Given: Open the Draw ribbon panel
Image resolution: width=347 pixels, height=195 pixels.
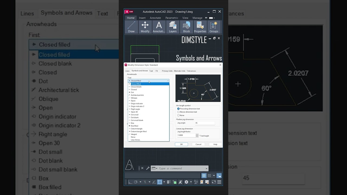Looking at the screenshot, I should (131, 27).
